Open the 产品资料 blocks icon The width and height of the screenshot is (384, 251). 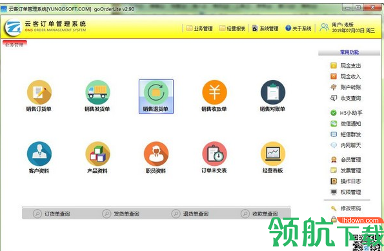[97, 157]
